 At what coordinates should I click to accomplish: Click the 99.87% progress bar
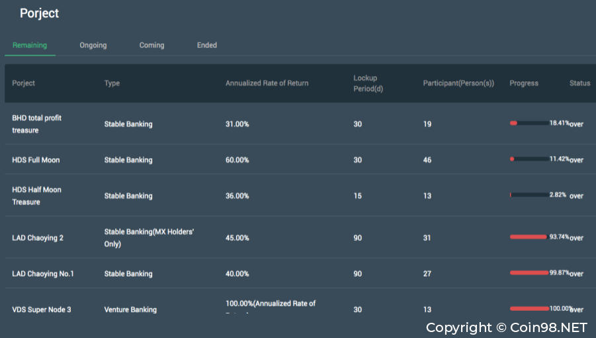[x=529, y=273]
